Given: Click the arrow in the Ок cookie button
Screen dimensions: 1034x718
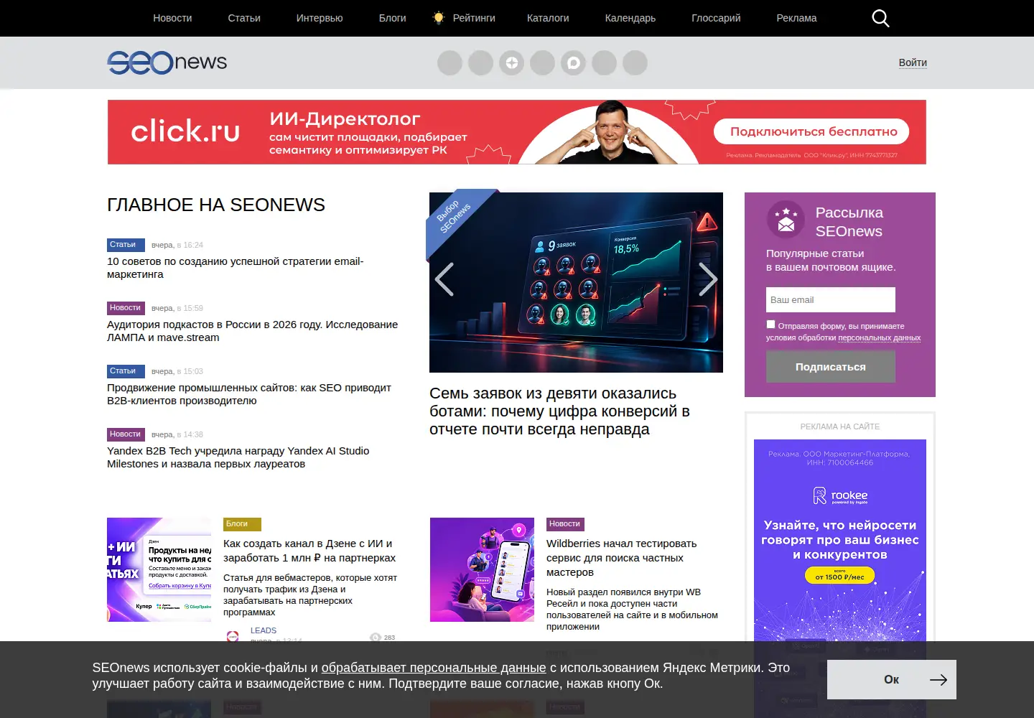Looking at the screenshot, I should (x=938, y=680).
